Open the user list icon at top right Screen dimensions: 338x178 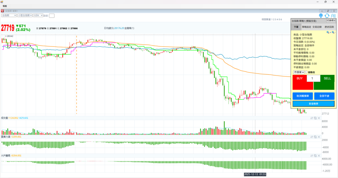tap(333, 15)
